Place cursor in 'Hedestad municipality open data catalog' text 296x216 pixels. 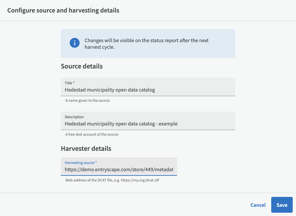[x=110, y=90]
